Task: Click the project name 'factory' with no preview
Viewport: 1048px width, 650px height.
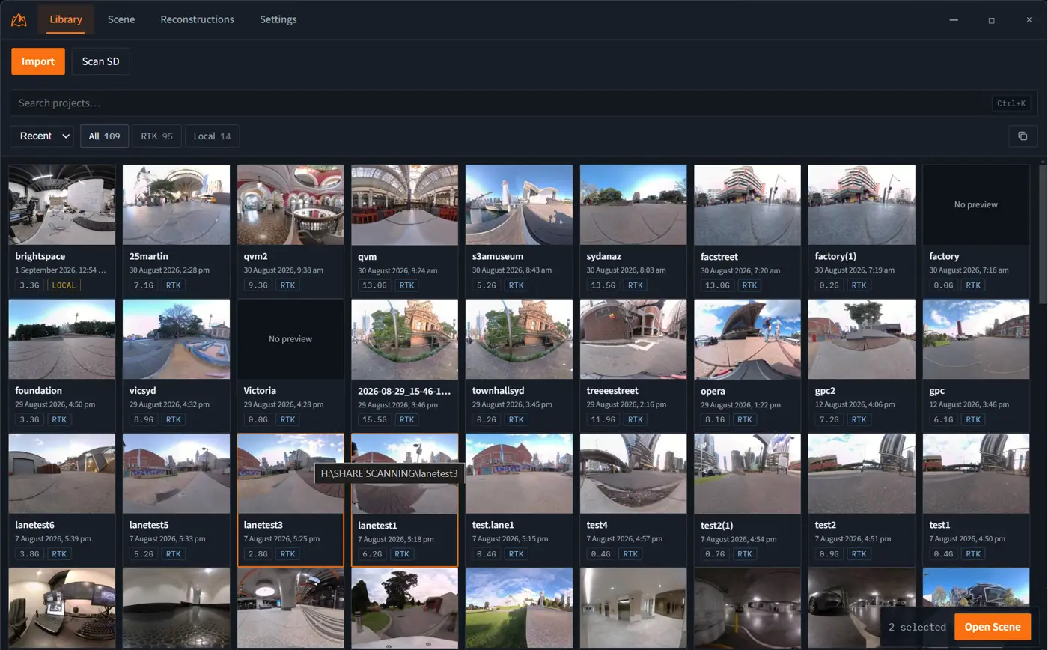Action: click(x=944, y=256)
